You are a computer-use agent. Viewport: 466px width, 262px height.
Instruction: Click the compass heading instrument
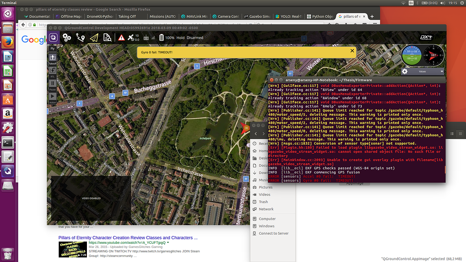tap(433, 55)
